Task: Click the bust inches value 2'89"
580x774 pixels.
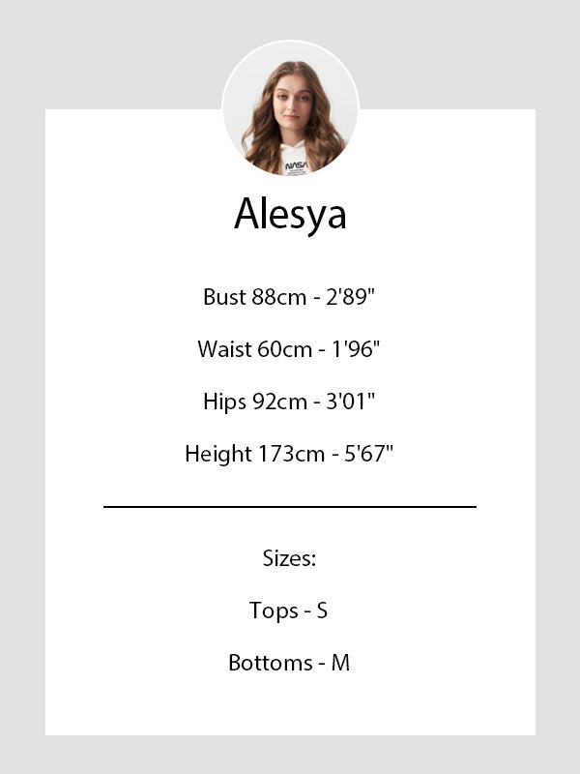Action: click(350, 297)
